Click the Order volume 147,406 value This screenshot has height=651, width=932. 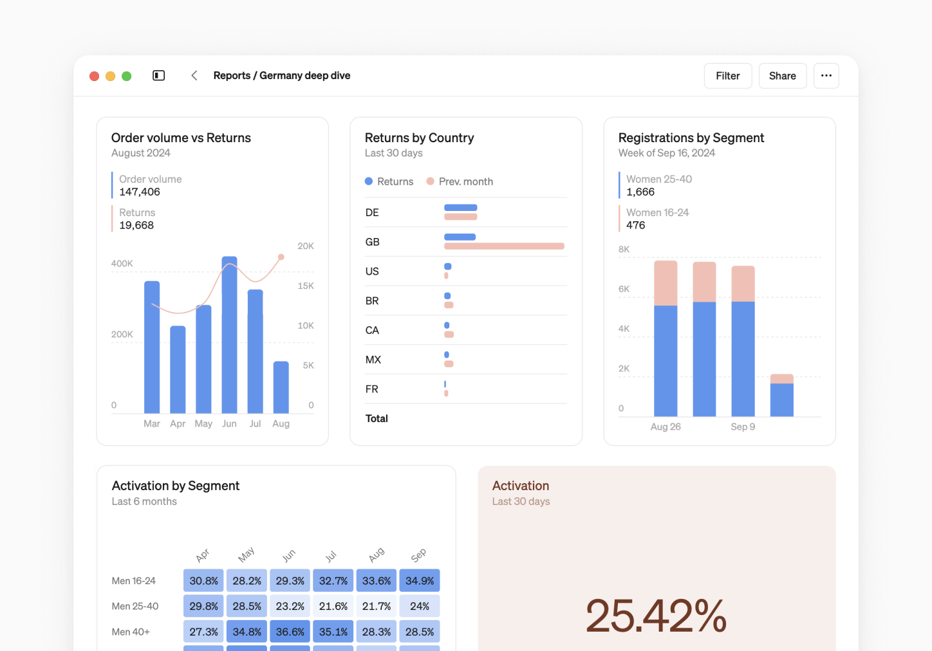tap(140, 192)
